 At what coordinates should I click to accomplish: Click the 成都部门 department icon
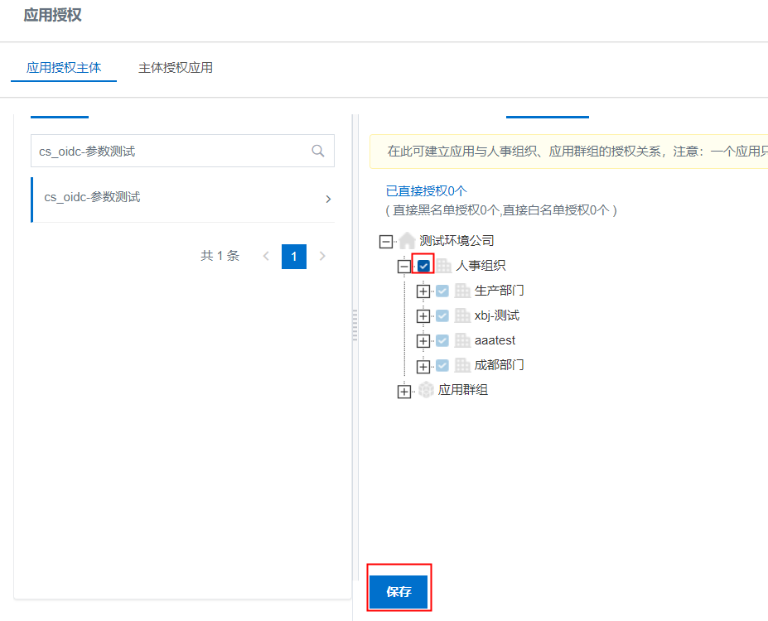click(x=462, y=365)
